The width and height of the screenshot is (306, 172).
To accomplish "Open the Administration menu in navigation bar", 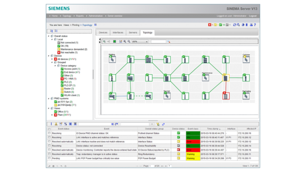I will [96, 16].
